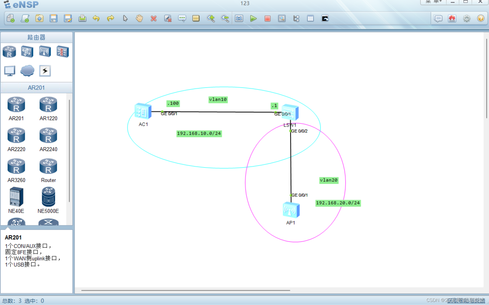Image resolution: width=489 pixels, height=305 pixels.
Task: Click the canvas horizontal scrollbar
Action: click(x=186, y=290)
